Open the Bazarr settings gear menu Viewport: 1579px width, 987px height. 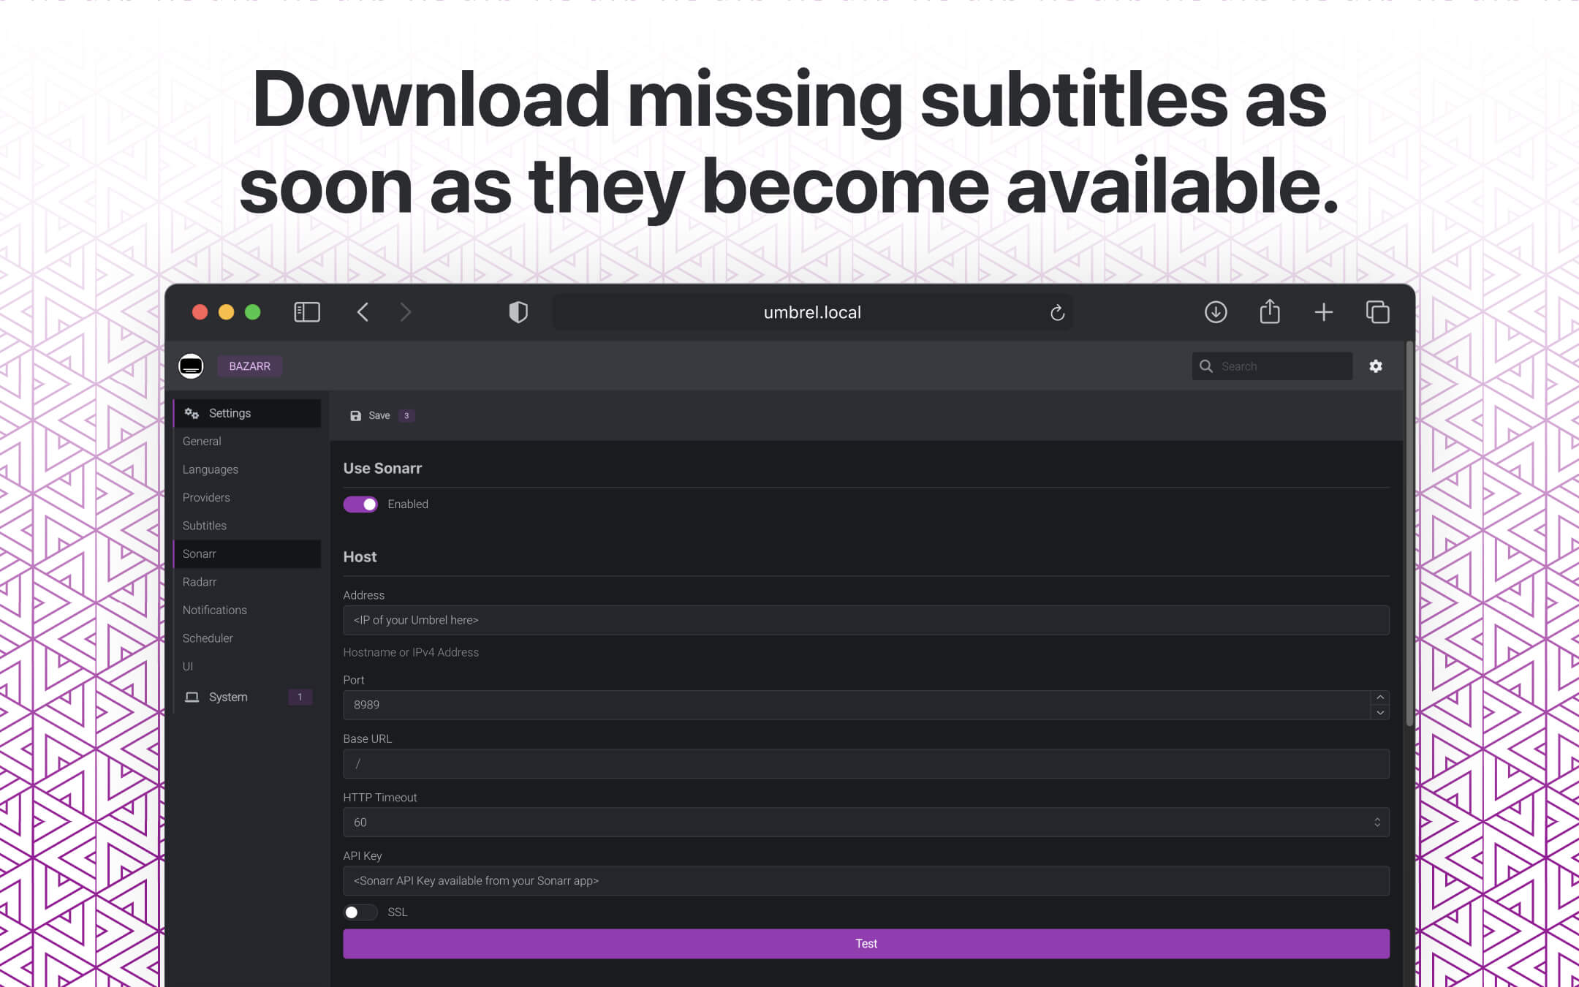coord(1377,366)
